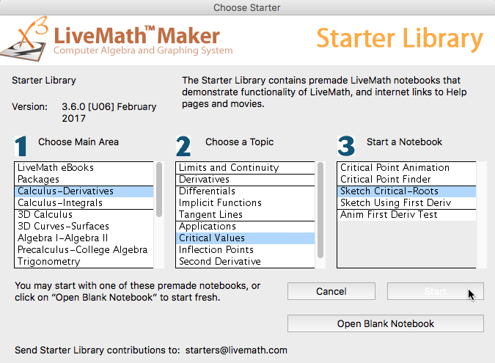The image size is (495, 363).
Task: Choose Second Derivative topic
Action: pyautogui.click(x=245, y=261)
